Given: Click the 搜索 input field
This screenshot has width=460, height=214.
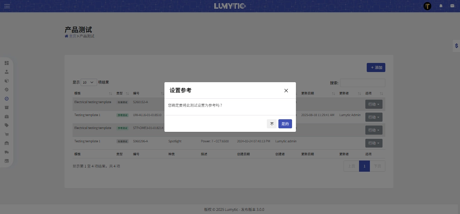Looking at the screenshot, I should point(363,83).
